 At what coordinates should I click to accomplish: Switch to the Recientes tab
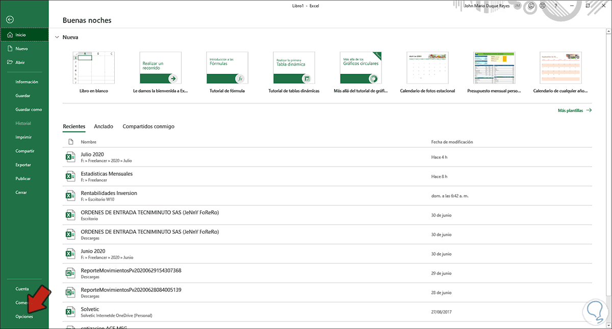tap(74, 126)
